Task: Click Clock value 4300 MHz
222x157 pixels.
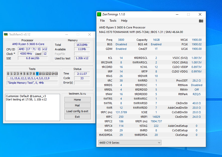Action: (26, 54)
